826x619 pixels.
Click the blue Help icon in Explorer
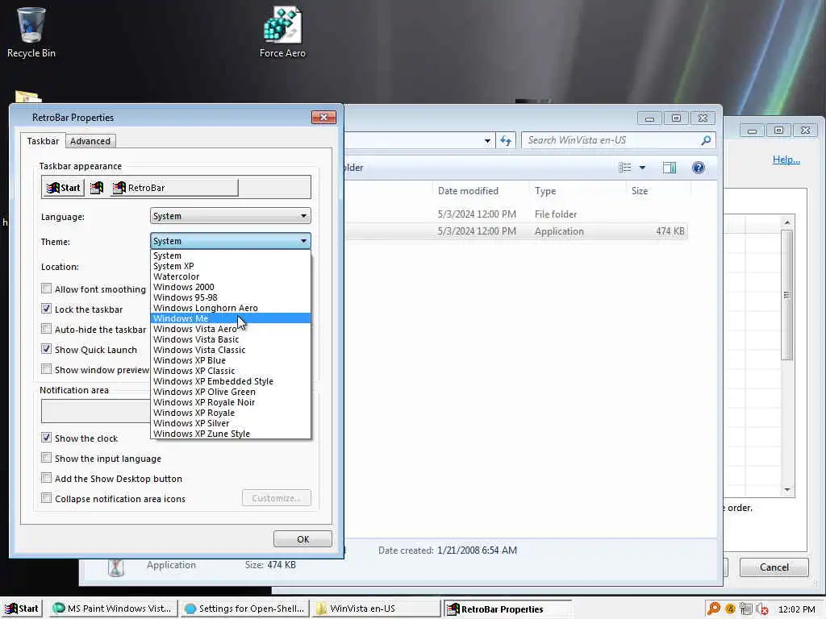pos(699,168)
